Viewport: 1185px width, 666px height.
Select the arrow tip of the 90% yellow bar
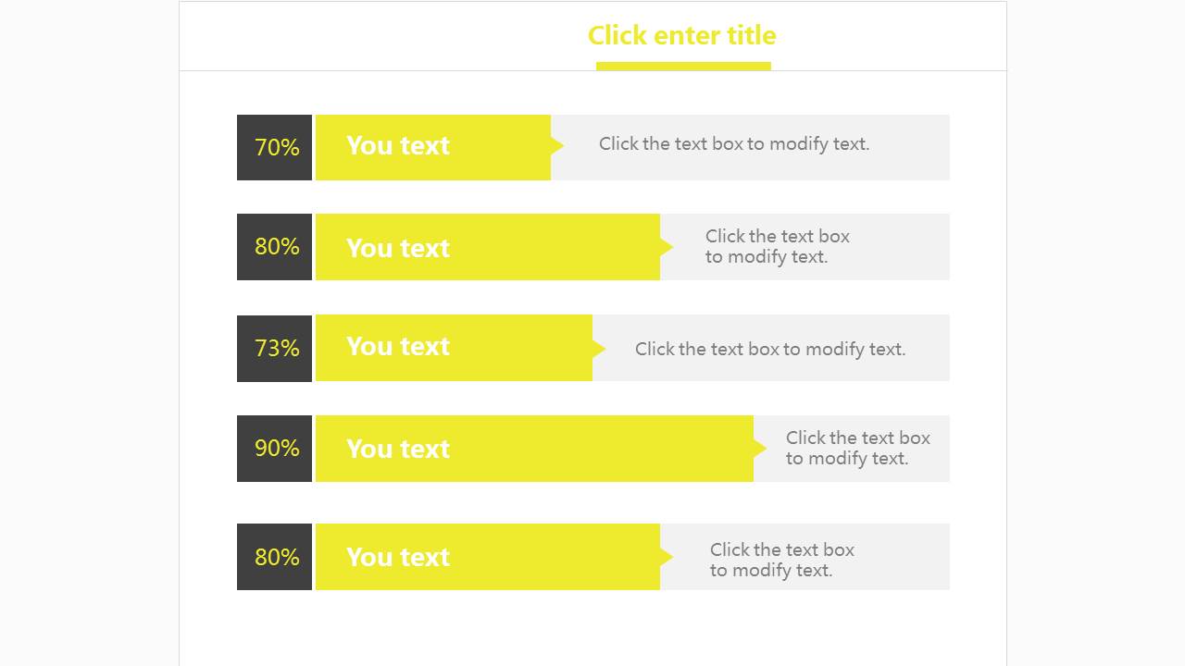click(760, 449)
